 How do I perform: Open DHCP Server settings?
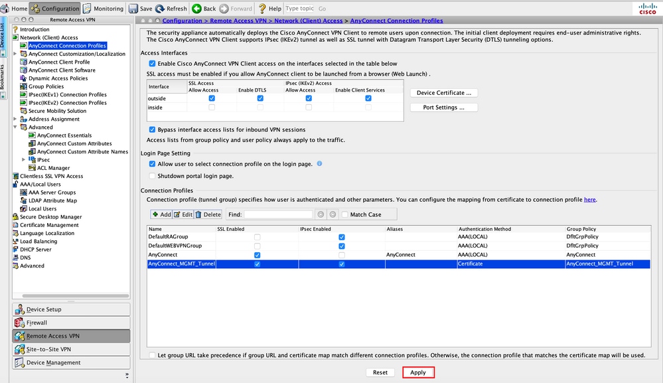[36, 250]
